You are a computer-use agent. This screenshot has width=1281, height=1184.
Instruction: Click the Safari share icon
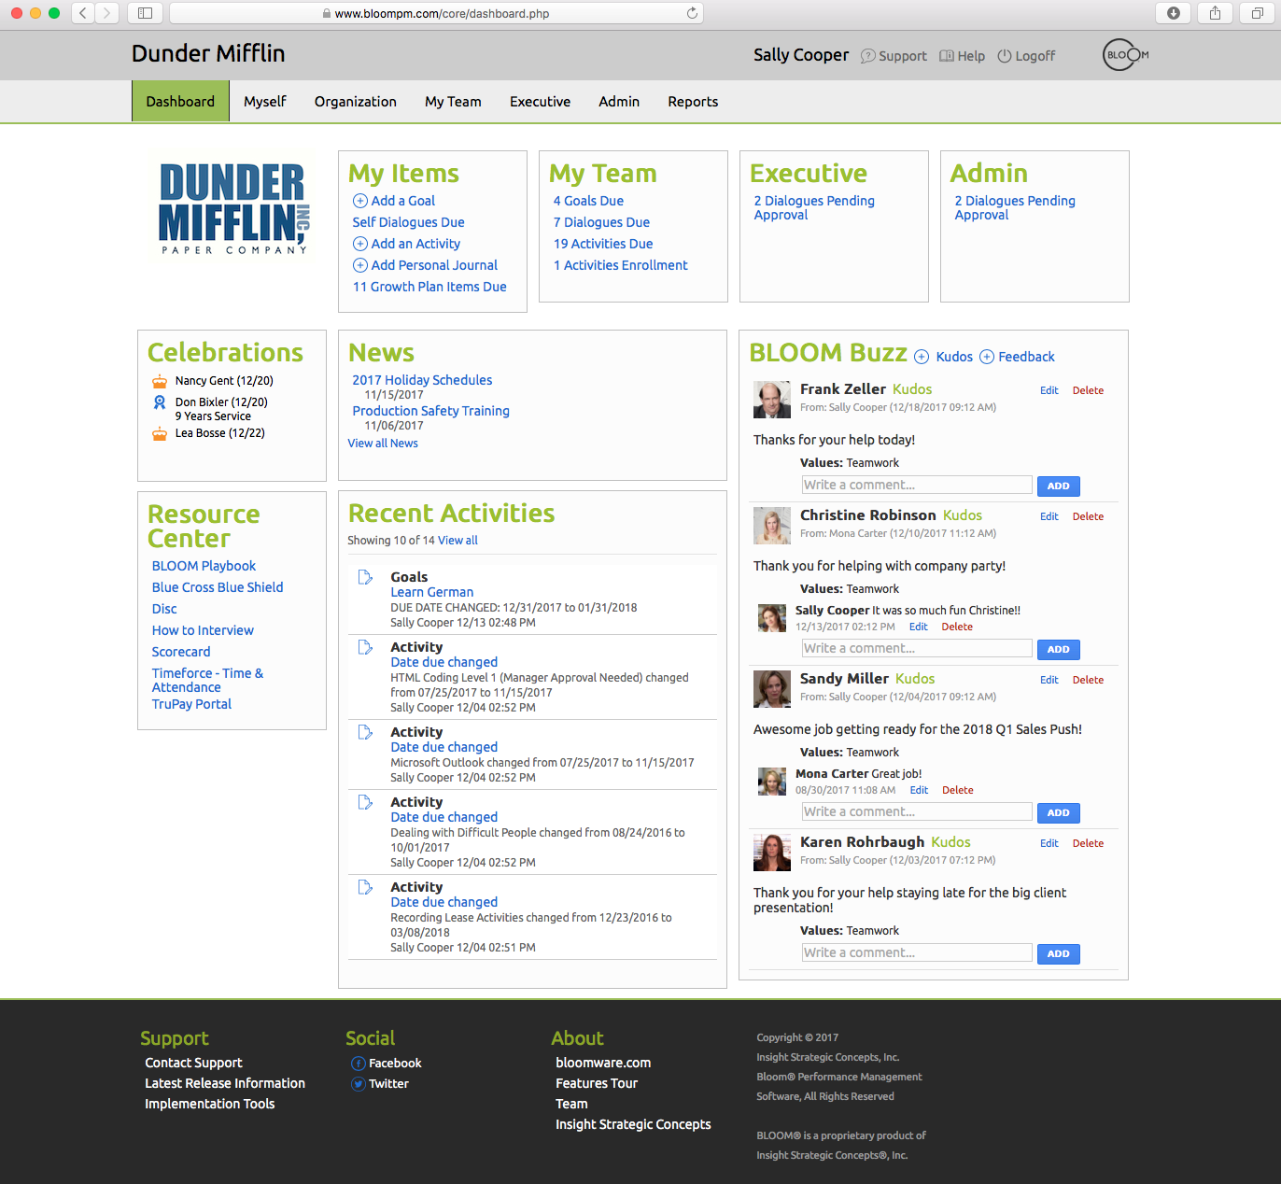tap(1215, 13)
